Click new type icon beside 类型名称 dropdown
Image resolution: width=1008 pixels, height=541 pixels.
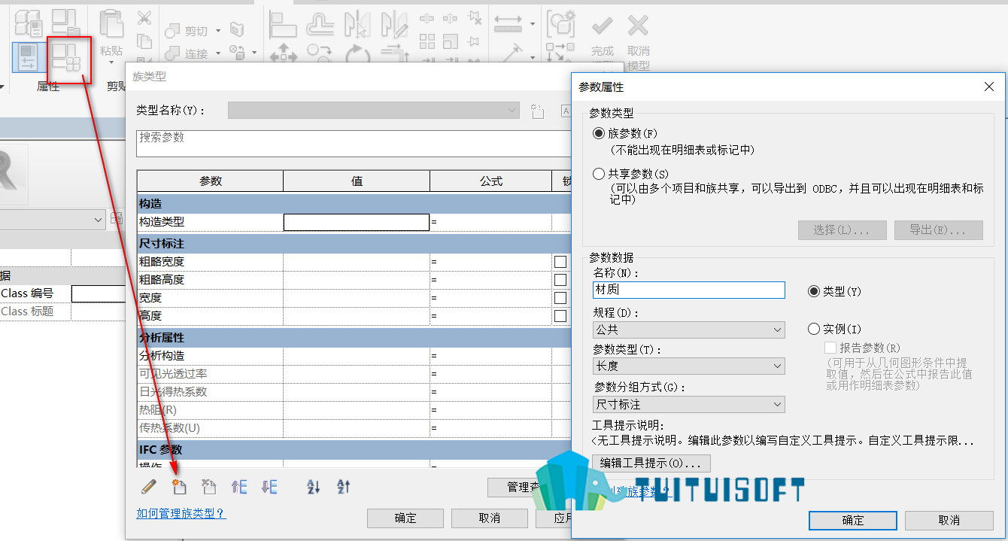coord(537,111)
